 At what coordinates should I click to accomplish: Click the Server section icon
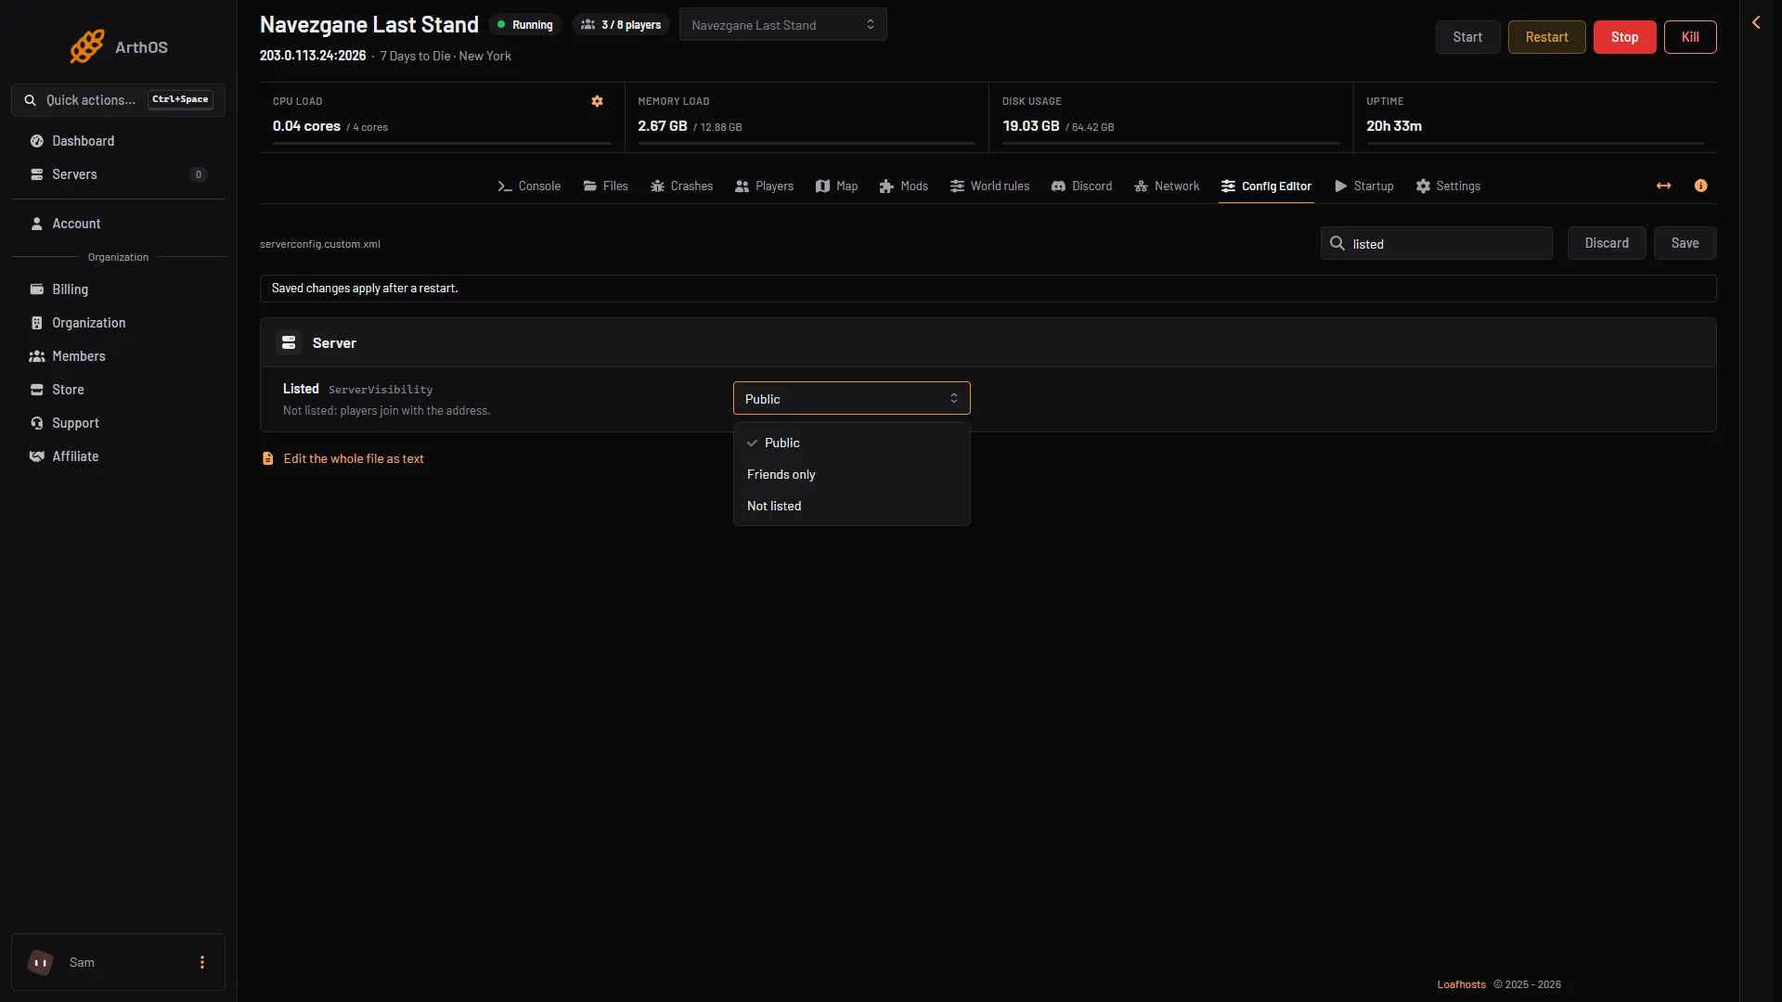pyautogui.click(x=289, y=342)
